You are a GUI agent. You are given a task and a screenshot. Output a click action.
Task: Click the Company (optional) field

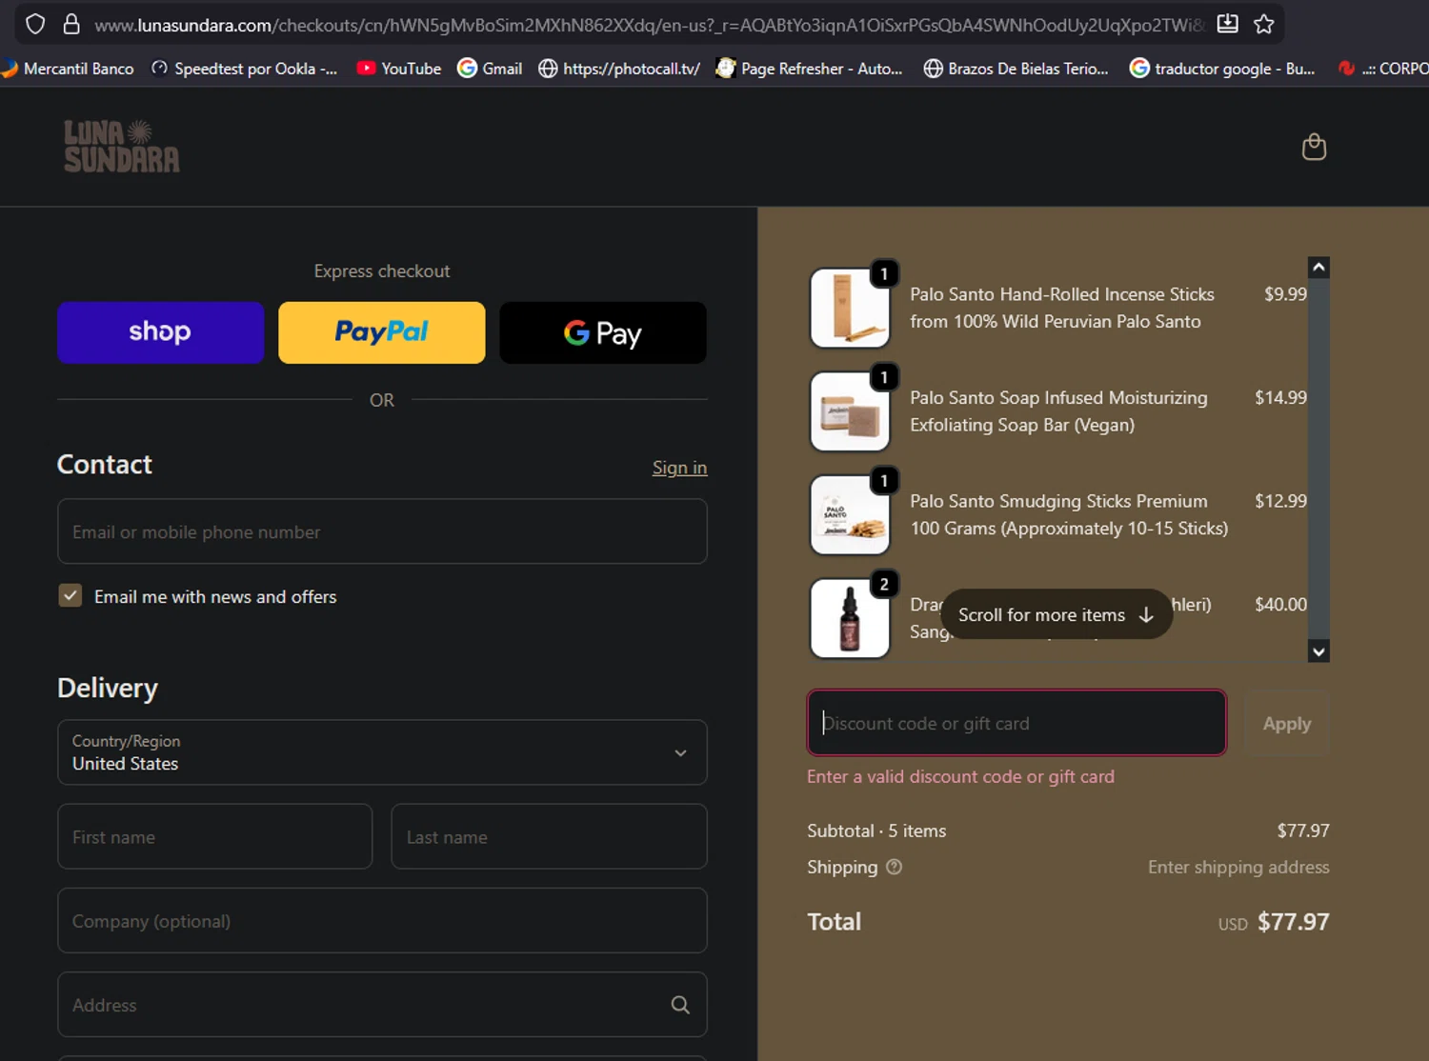click(x=382, y=920)
